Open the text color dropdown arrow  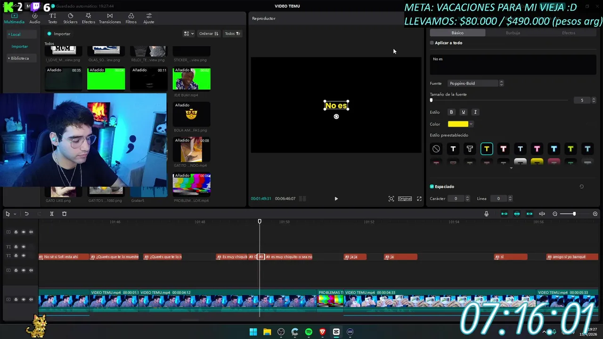[x=471, y=124]
